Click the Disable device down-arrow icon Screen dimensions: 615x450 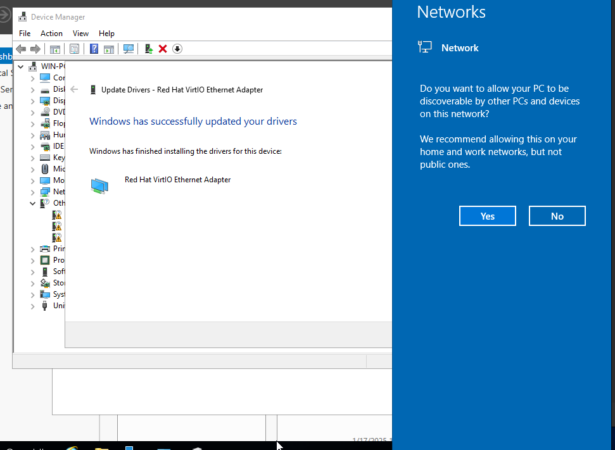pos(177,49)
